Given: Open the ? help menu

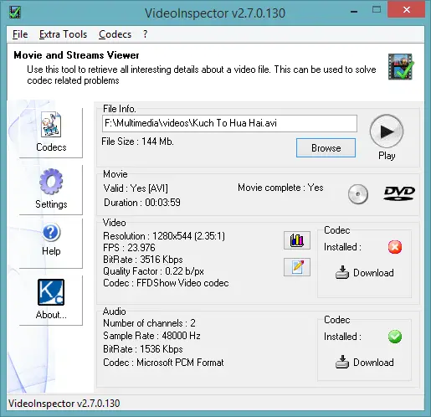Looking at the screenshot, I should click(x=145, y=34).
